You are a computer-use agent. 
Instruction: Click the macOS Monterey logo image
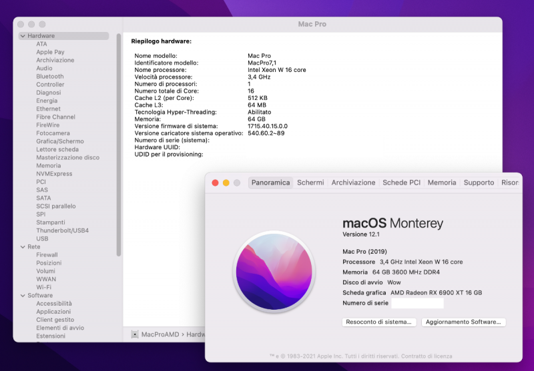click(274, 272)
